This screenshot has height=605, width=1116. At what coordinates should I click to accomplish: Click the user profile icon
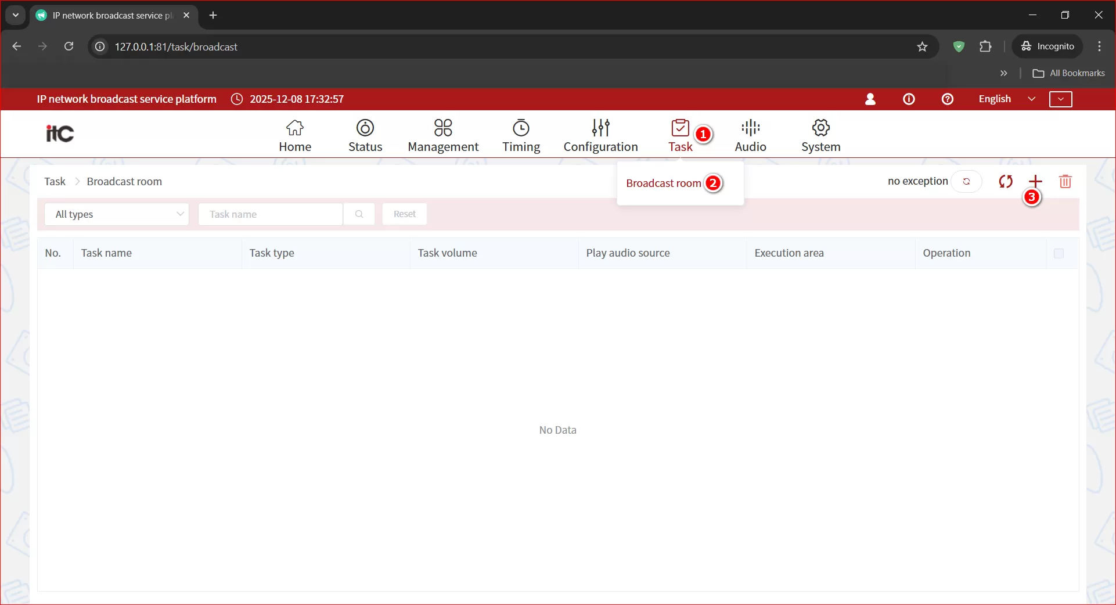pos(870,99)
